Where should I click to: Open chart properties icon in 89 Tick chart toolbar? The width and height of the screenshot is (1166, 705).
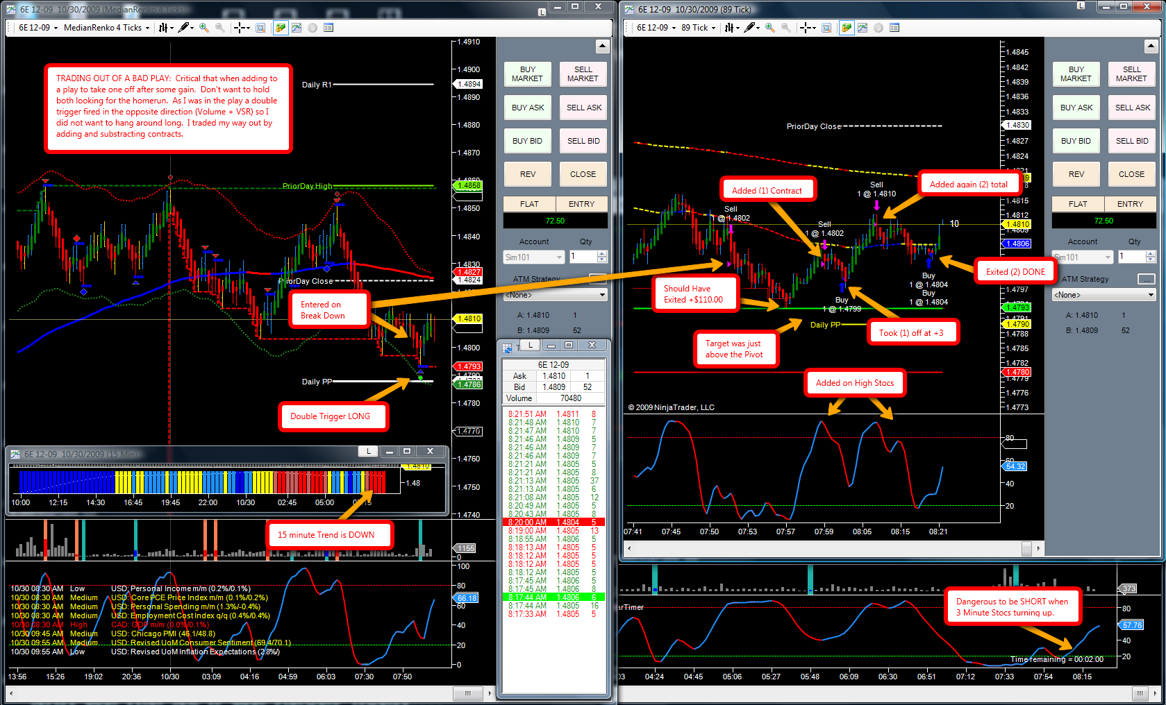[x=894, y=28]
